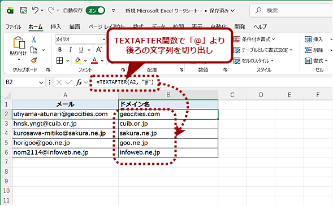333x206 pixels.
Task: Open Customize Quick Access Toolbar dropdown
Action: [114, 10]
